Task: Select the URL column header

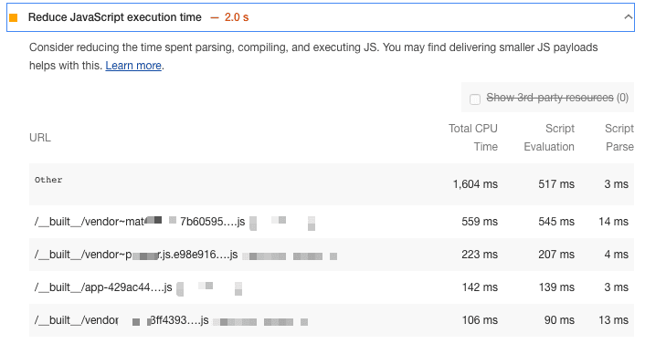Action: [x=40, y=137]
